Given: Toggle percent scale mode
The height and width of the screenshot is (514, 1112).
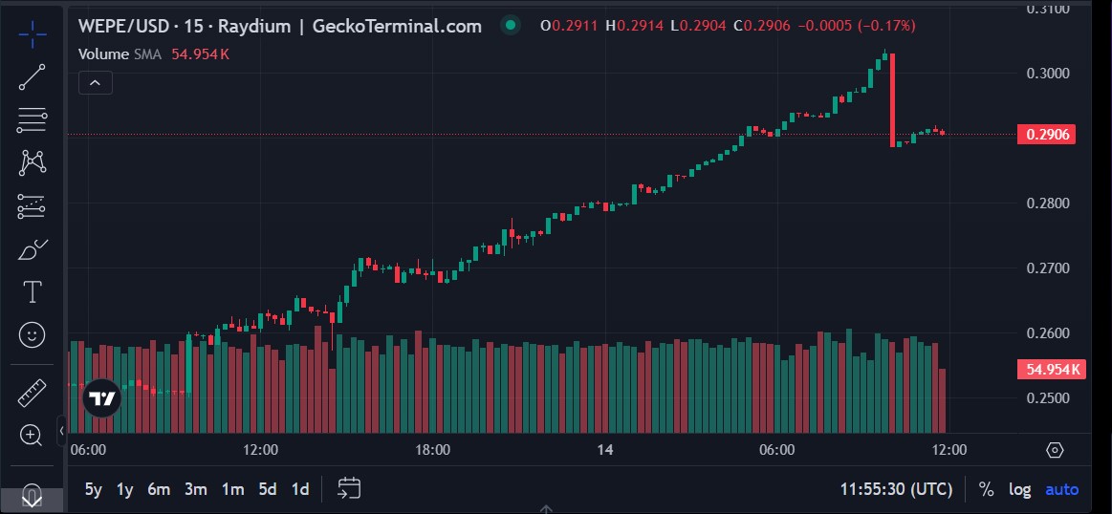Looking at the screenshot, I should [986, 489].
